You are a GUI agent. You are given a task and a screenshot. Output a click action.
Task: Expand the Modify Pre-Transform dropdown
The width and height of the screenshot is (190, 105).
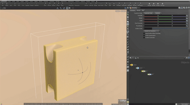point(152,31)
